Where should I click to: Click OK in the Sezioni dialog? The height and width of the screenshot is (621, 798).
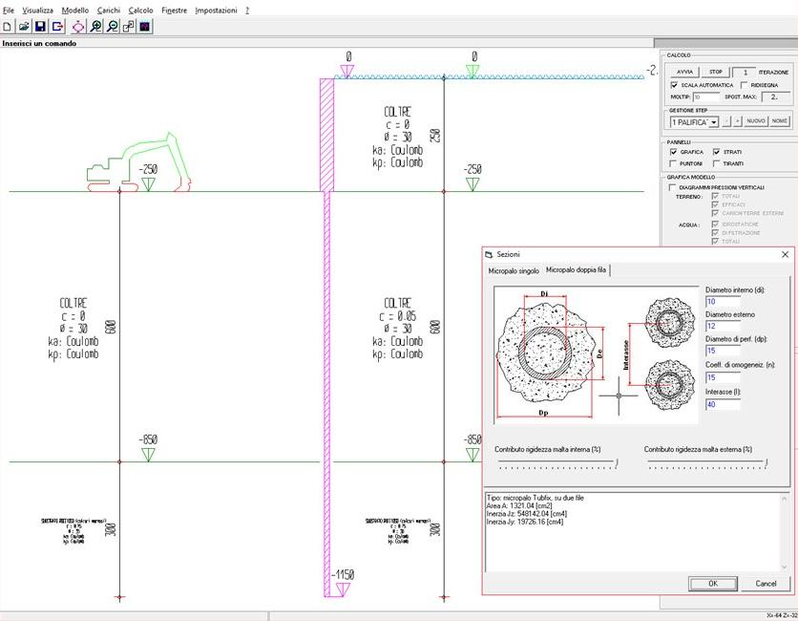713,583
